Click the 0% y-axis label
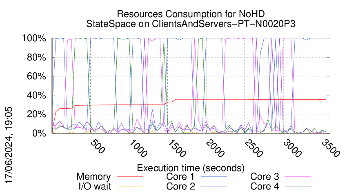 point(39,133)
